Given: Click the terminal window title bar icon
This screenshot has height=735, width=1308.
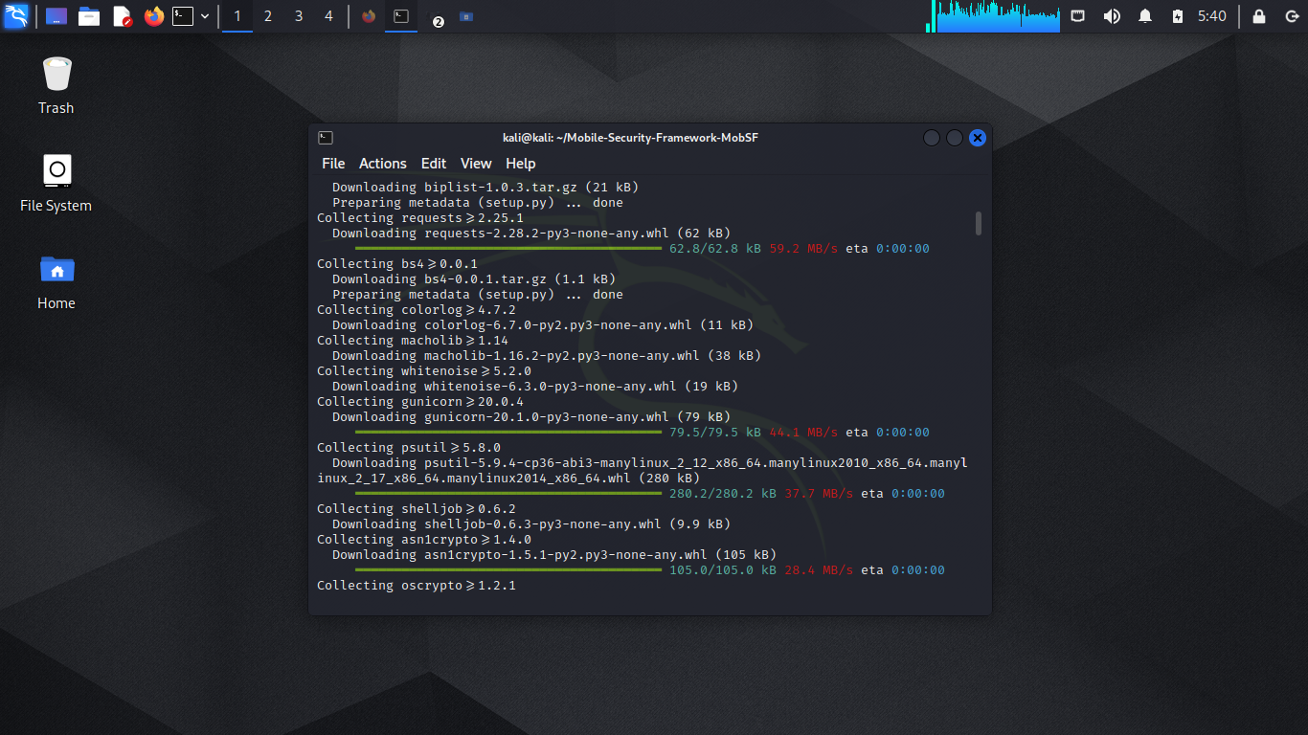Looking at the screenshot, I should pyautogui.click(x=326, y=138).
